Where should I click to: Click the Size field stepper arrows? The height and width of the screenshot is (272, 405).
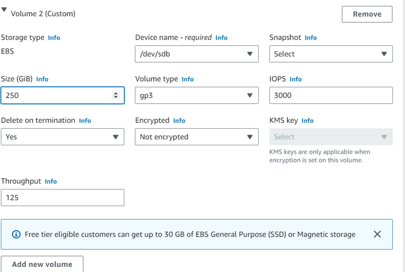click(116, 95)
